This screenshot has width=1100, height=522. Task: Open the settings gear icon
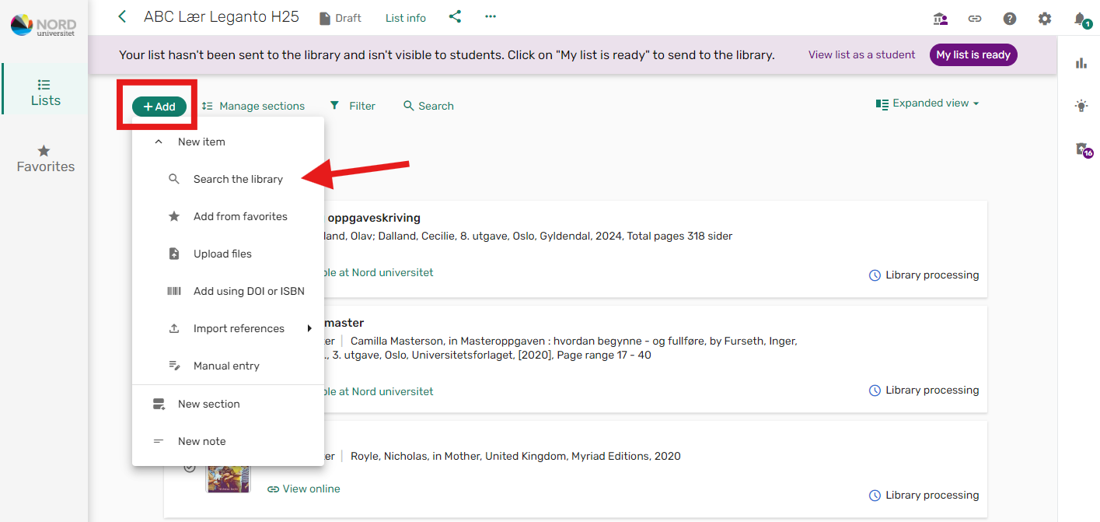click(1045, 19)
